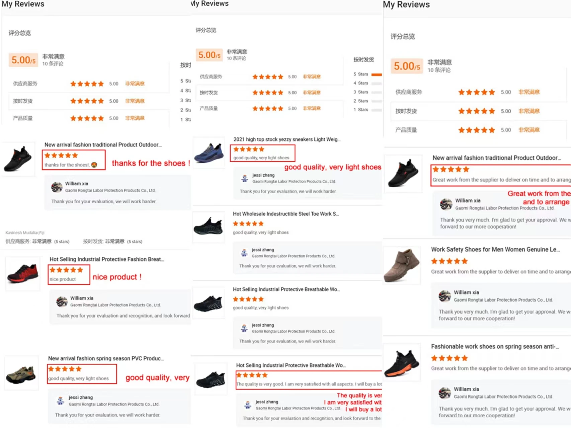The height and width of the screenshot is (428, 571).
Task: Click jessi zhang's avatar below the olive shoe review
Action: pos(60,401)
